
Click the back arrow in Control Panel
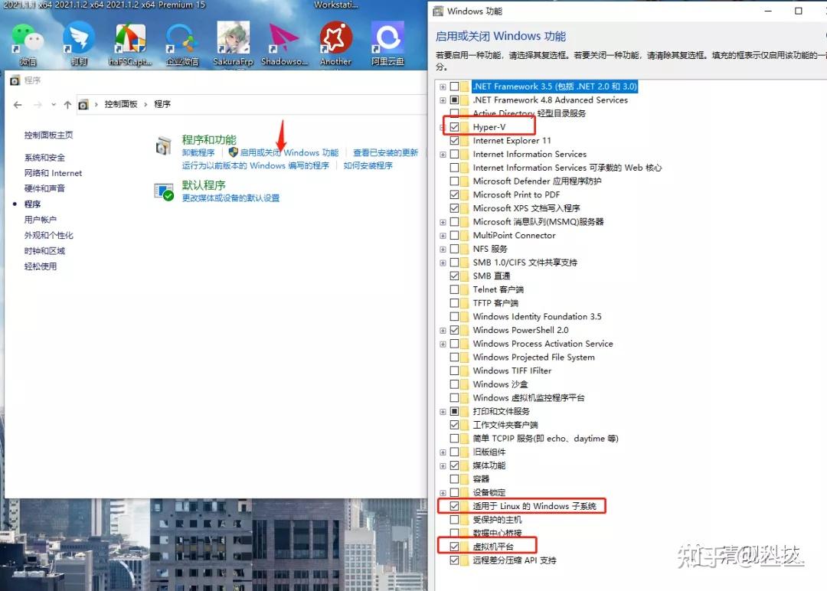[x=18, y=104]
